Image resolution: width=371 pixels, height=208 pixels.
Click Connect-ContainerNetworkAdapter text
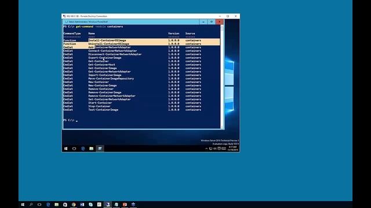tap(112, 51)
